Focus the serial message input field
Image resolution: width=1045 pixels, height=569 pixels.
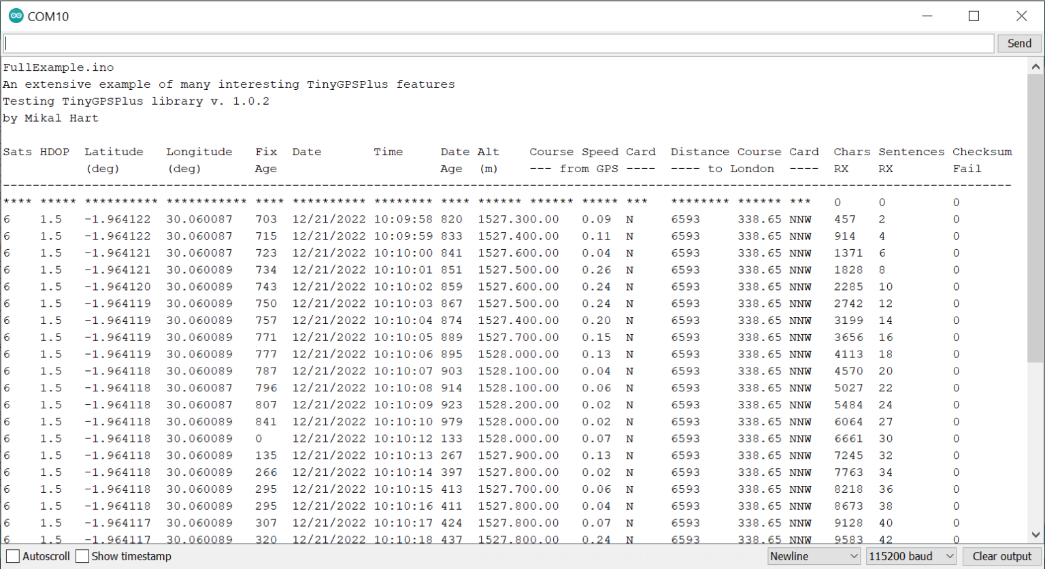tap(498, 43)
